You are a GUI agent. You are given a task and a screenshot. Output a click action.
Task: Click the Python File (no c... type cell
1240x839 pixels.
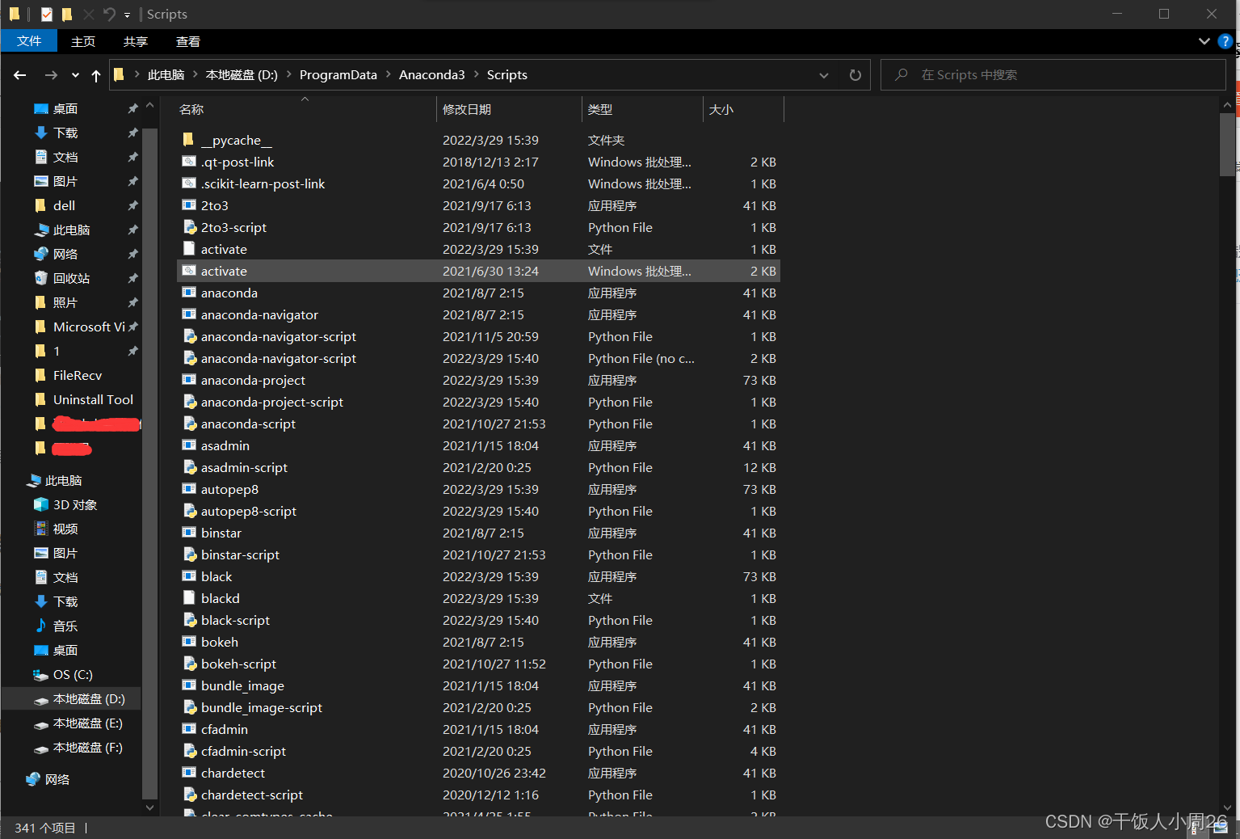(641, 358)
